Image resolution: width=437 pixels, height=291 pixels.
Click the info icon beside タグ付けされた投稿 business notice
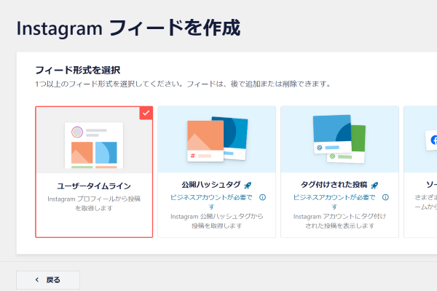coord(385,197)
